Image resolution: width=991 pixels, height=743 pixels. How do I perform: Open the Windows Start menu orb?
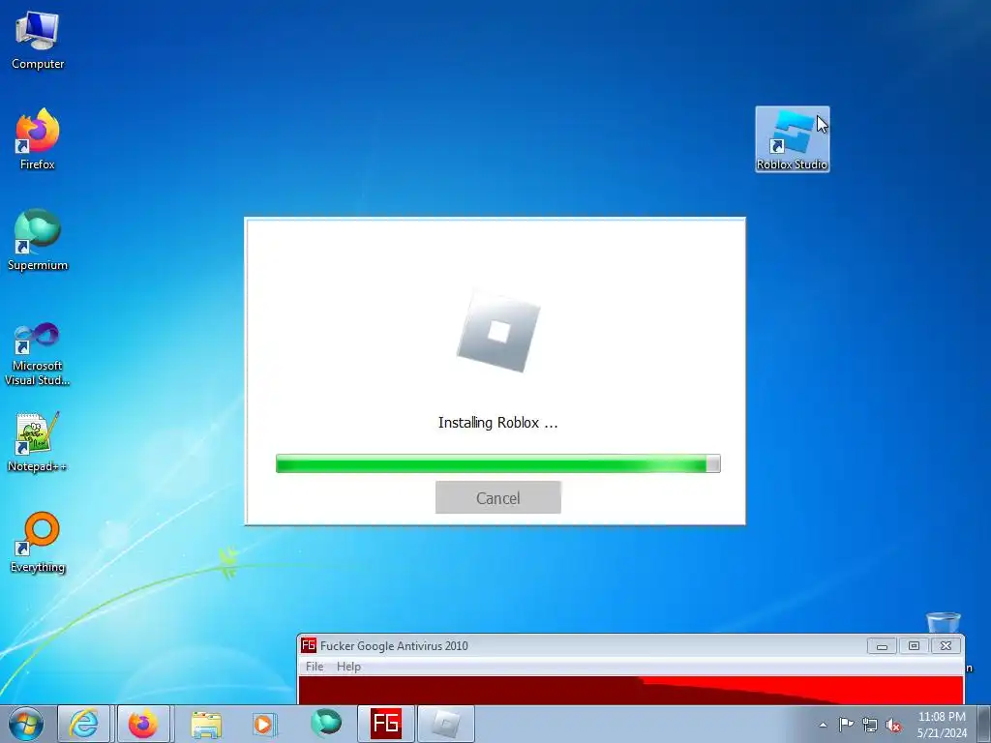point(26,724)
